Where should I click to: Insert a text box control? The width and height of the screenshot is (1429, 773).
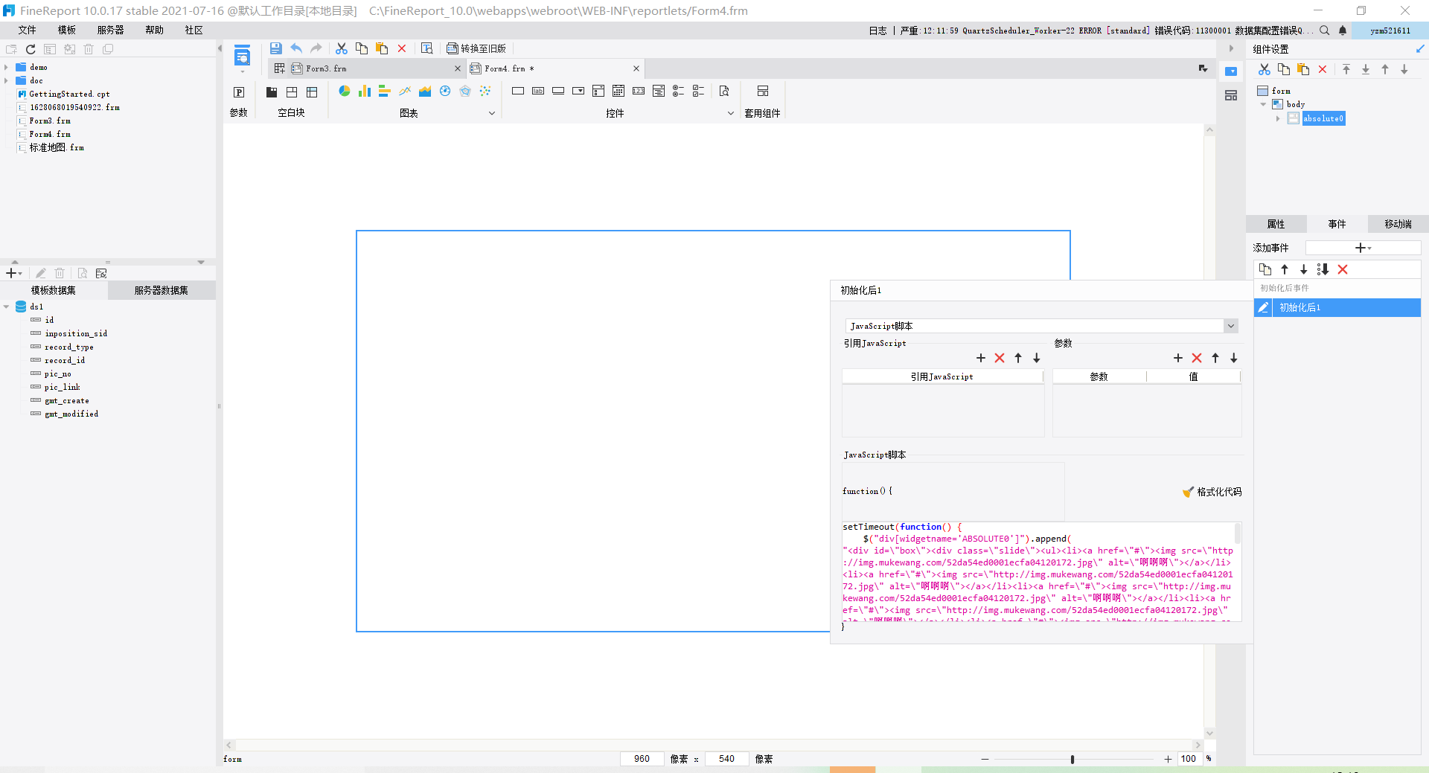pyautogui.click(x=518, y=91)
